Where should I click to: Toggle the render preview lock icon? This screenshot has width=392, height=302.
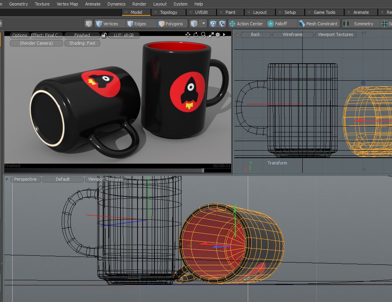pyautogui.click(x=104, y=35)
